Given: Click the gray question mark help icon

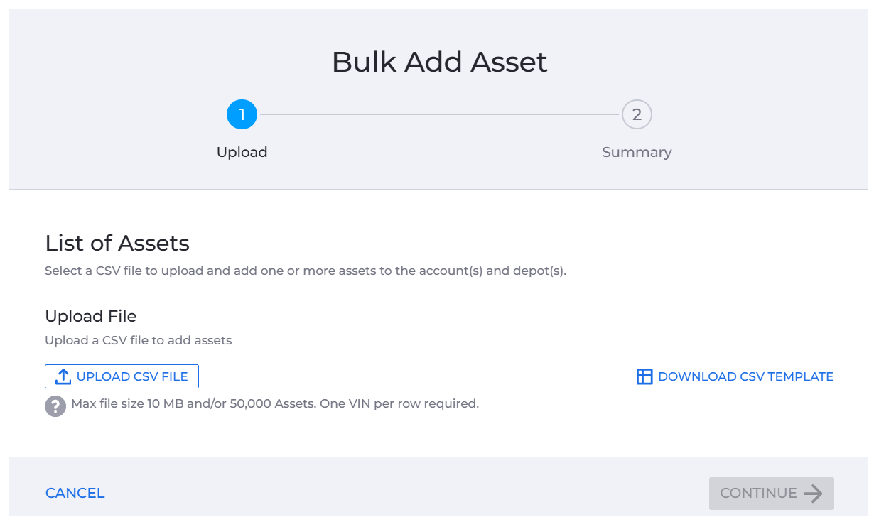Looking at the screenshot, I should tap(55, 406).
